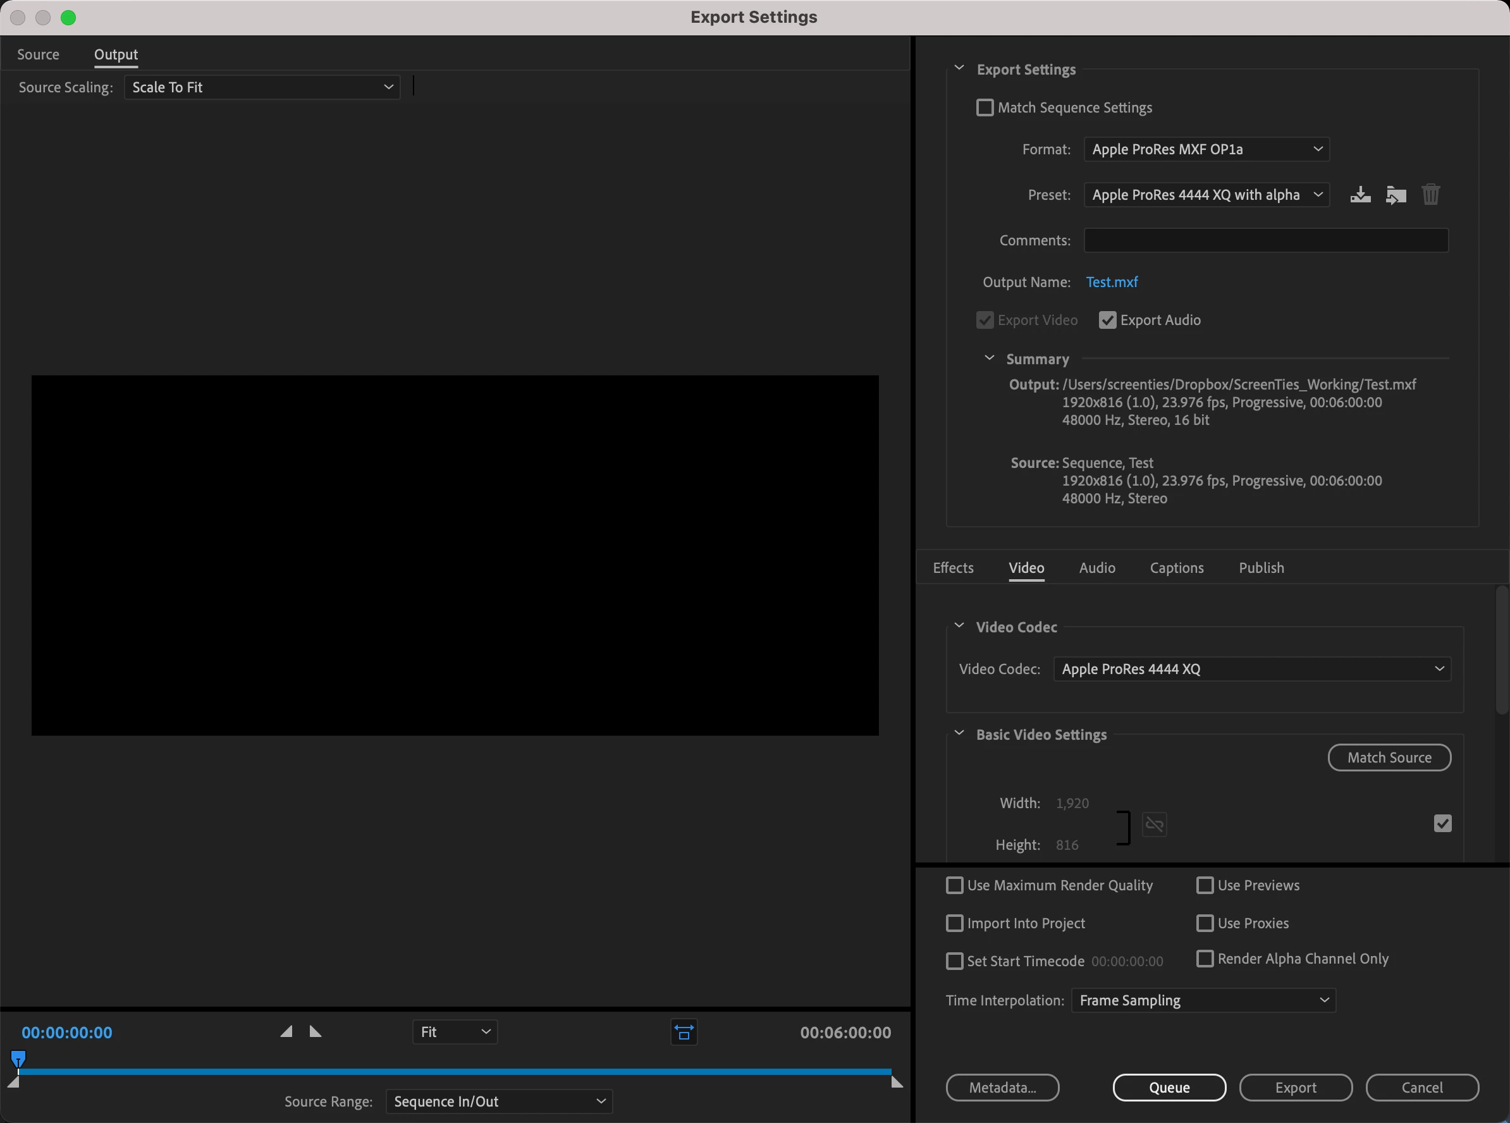
Task: Click the Import Preset icon
Action: (1395, 195)
